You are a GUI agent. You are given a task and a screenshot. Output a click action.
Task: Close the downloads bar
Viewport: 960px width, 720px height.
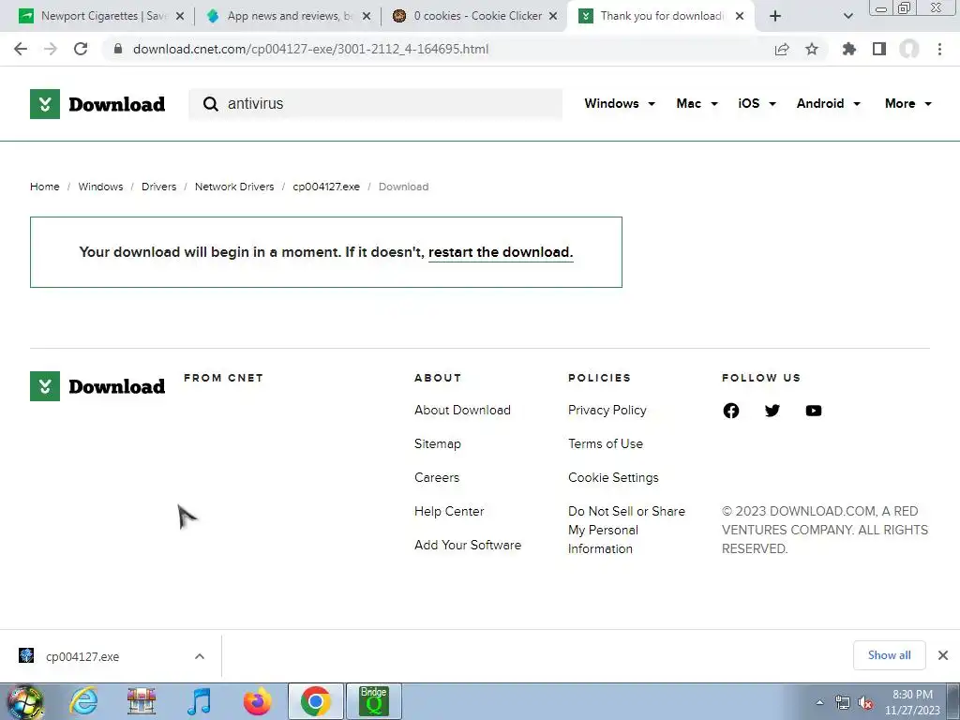[943, 655]
